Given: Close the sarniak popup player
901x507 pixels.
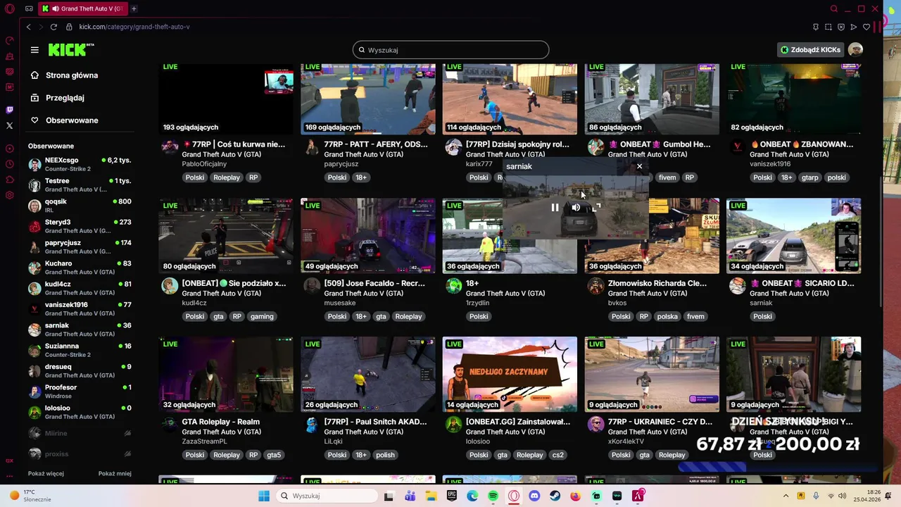Looking at the screenshot, I should tap(639, 166).
